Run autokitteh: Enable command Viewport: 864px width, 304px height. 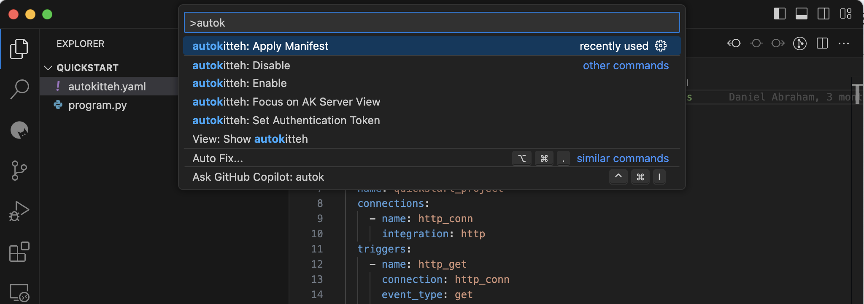(432, 83)
